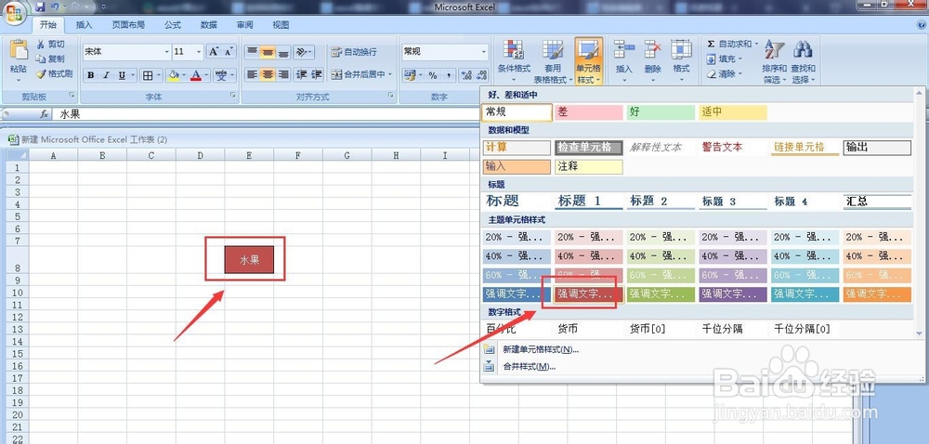Switch to the 页面布局 ribbon tab
This screenshot has height=444, width=929.
[128, 25]
